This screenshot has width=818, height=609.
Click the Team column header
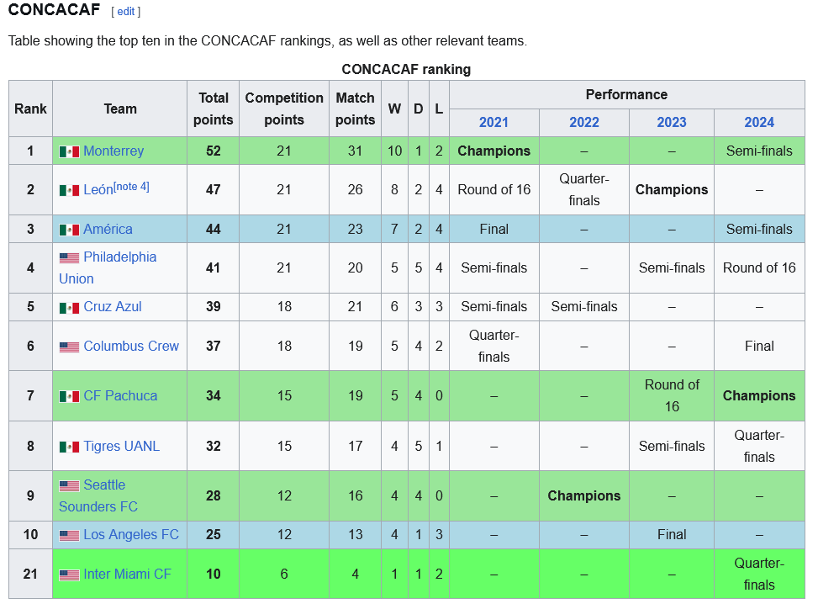120,109
